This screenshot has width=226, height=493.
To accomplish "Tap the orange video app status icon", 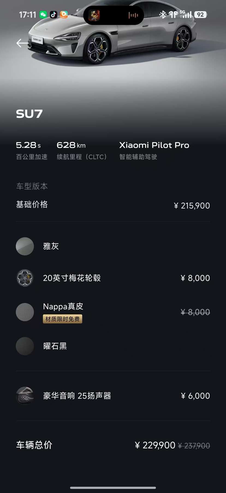I will (x=64, y=15).
